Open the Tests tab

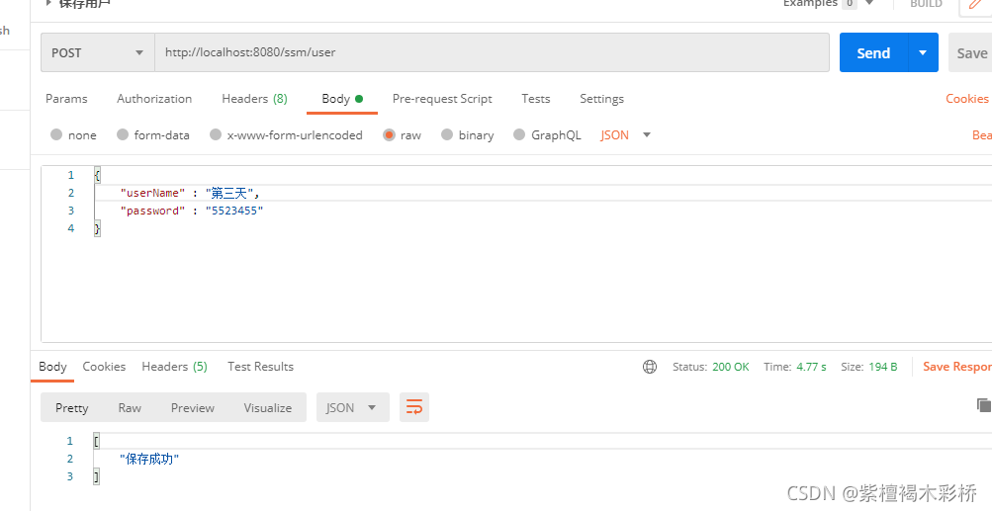click(x=536, y=99)
